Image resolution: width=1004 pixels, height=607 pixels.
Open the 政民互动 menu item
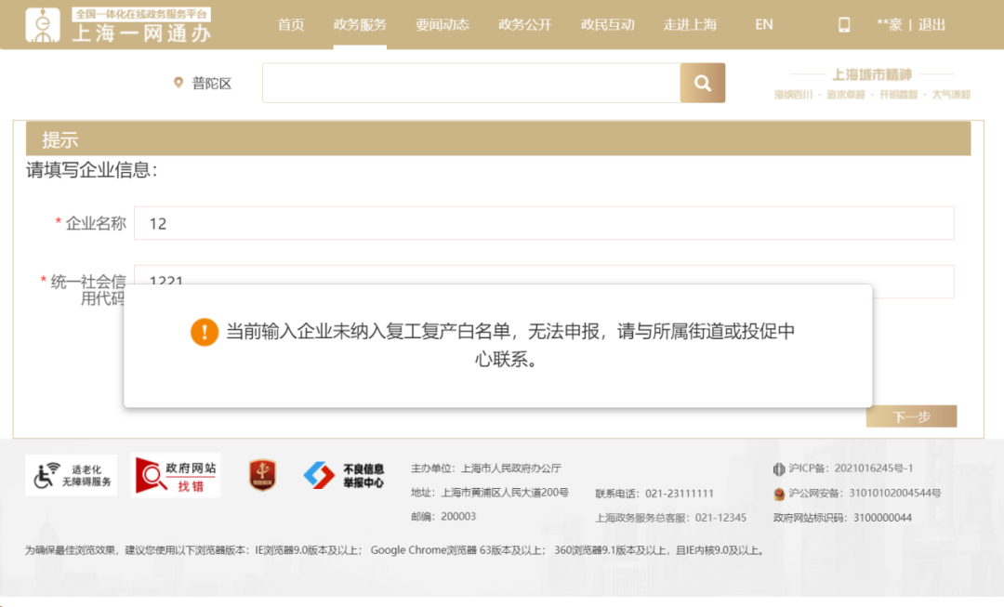pyautogui.click(x=608, y=25)
